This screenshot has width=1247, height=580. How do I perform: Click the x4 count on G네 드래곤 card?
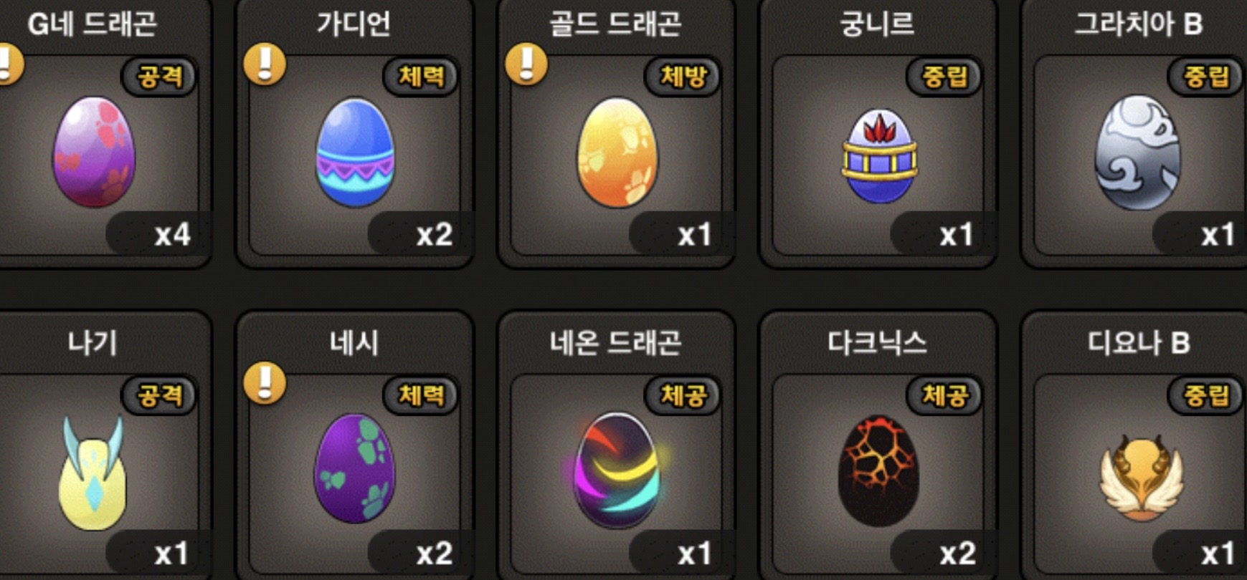[x=172, y=235]
